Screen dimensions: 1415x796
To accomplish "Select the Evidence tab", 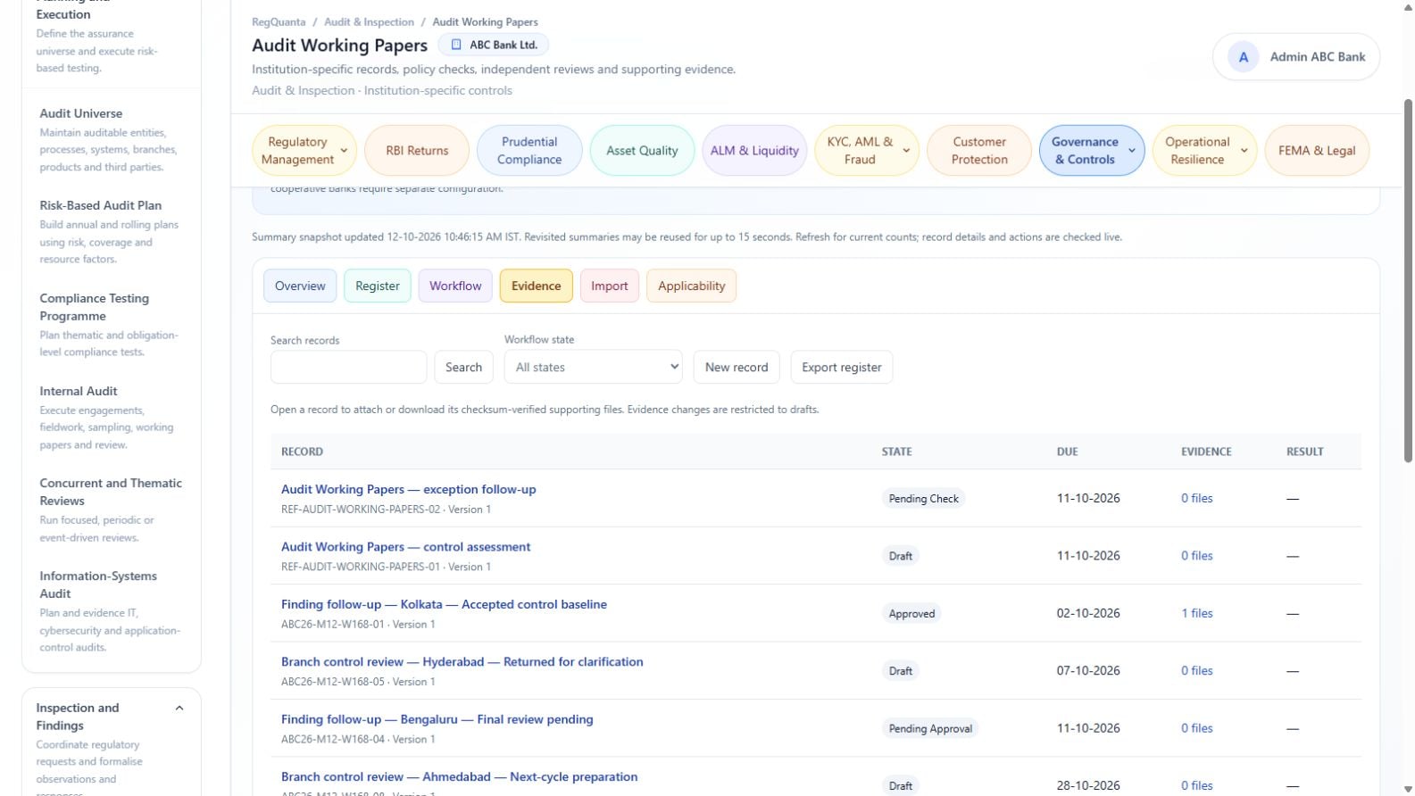I will (x=537, y=286).
